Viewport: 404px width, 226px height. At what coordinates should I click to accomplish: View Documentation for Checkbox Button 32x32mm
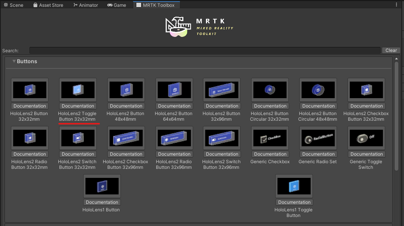coord(366,106)
